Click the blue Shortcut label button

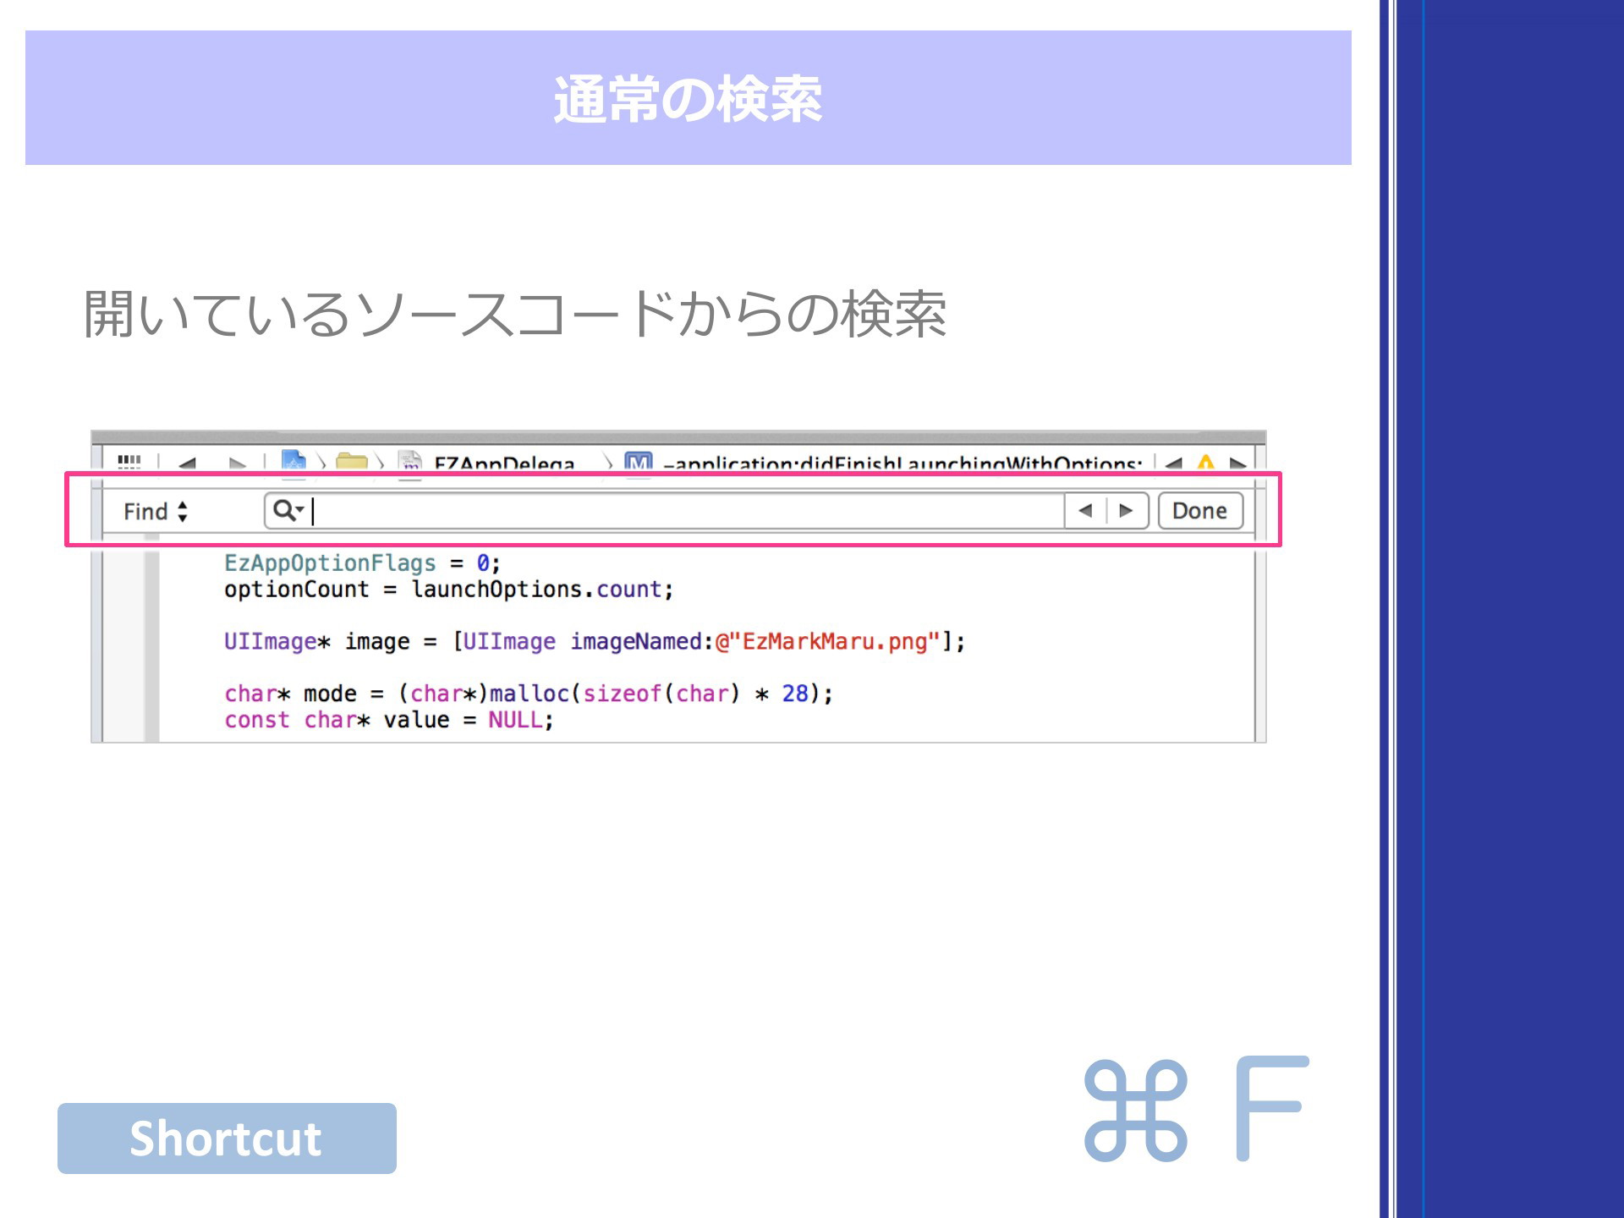pyautogui.click(x=227, y=1138)
